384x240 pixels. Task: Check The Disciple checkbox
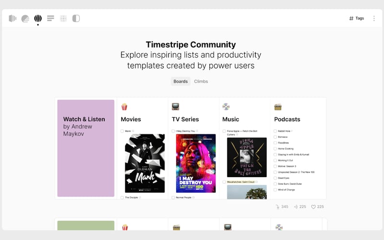[x=122, y=197]
